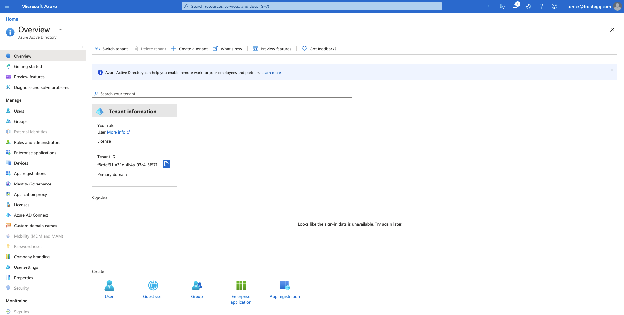
Task: Open Preview features from the toolbar
Action: pos(272,49)
